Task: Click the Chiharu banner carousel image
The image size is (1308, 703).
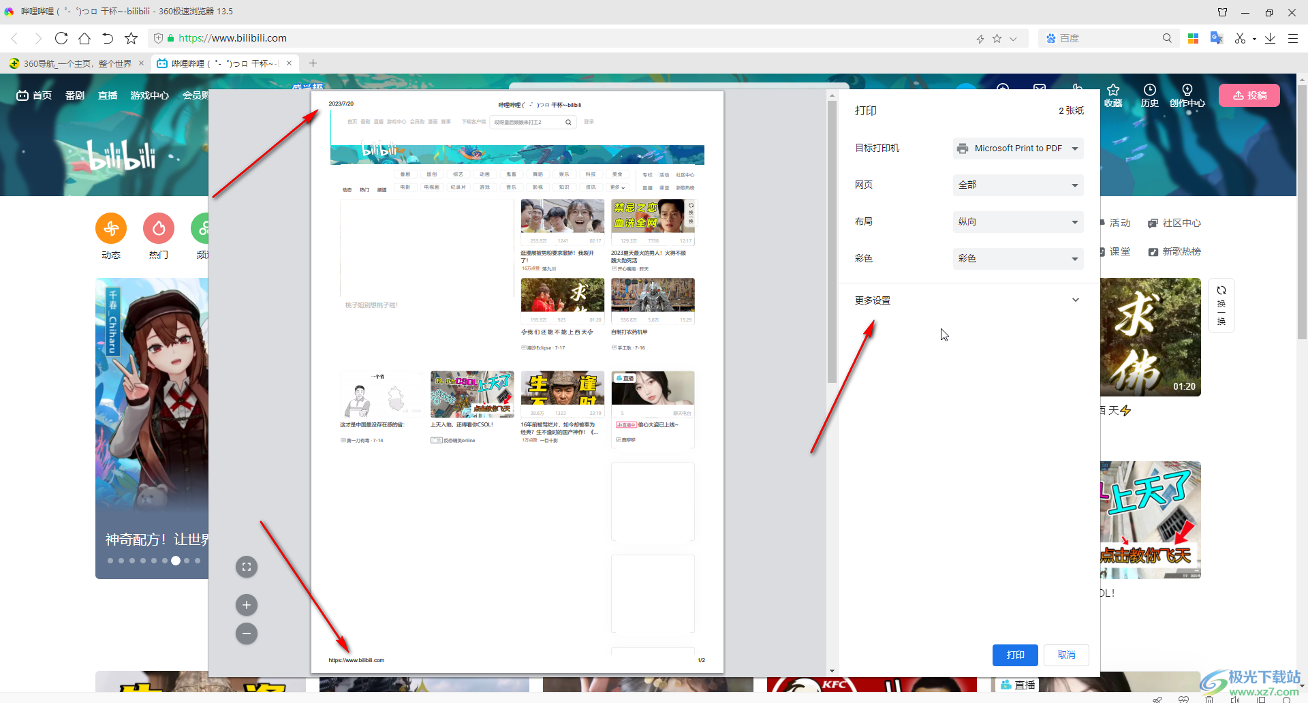Action: pos(152,428)
